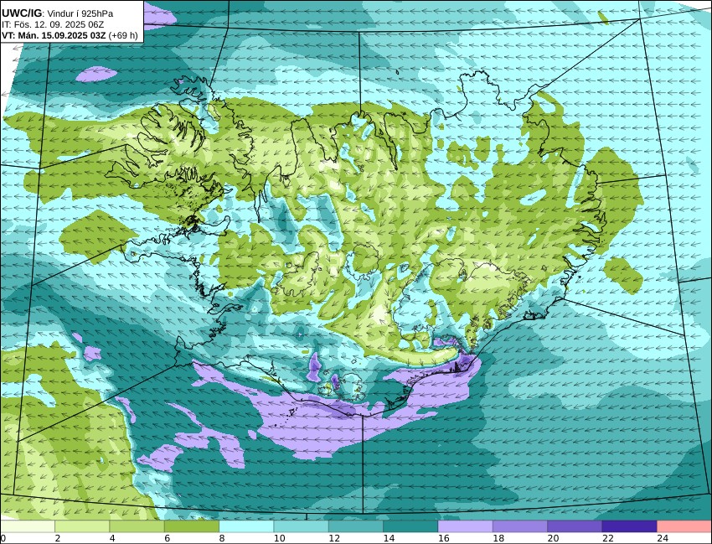Screen dimensions: 712x544
Task: Click the olive green 6–8 legend swatch
Action: coord(192,526)
